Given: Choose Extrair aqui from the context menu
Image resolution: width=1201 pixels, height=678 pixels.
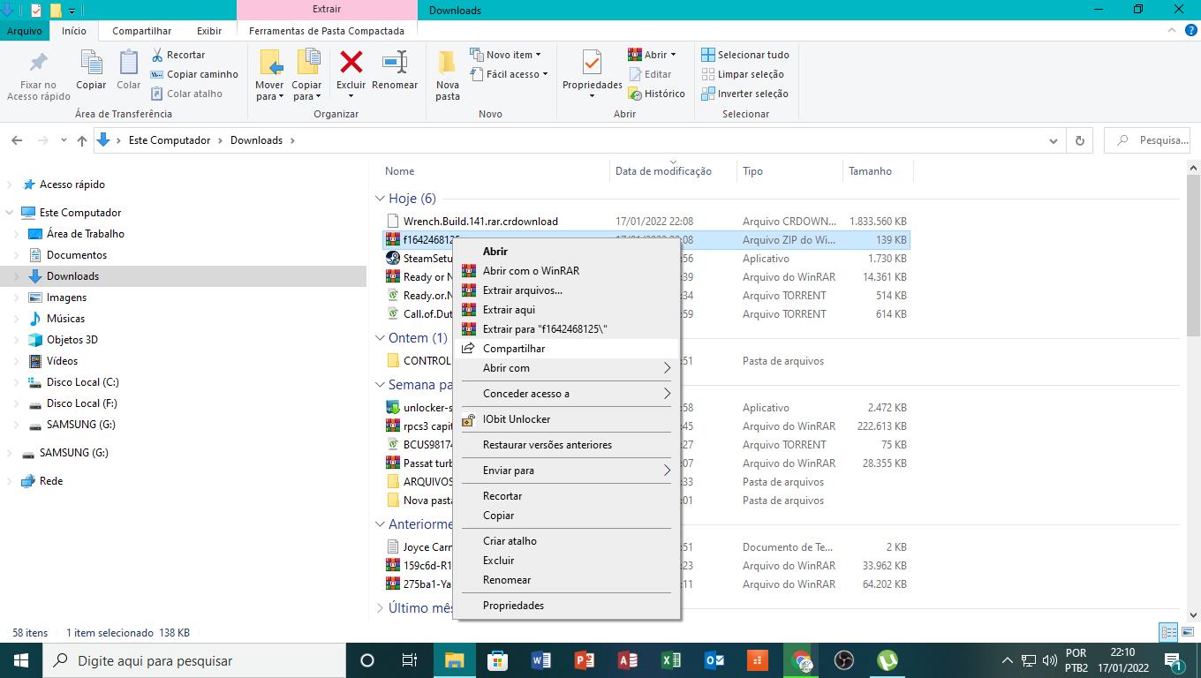Looking at the screenshot, I should (x=509, y=310).
